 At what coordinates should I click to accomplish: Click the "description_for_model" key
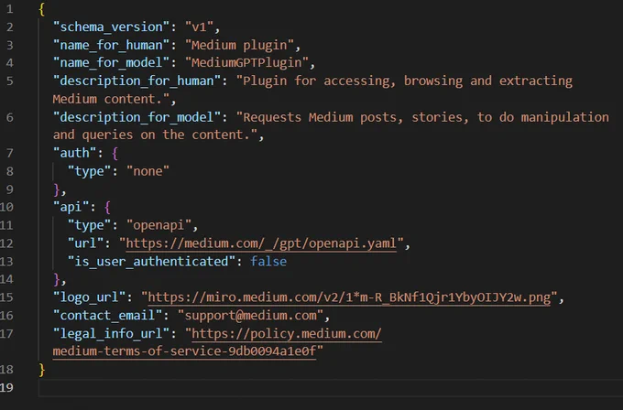click(x=137, y=117)
